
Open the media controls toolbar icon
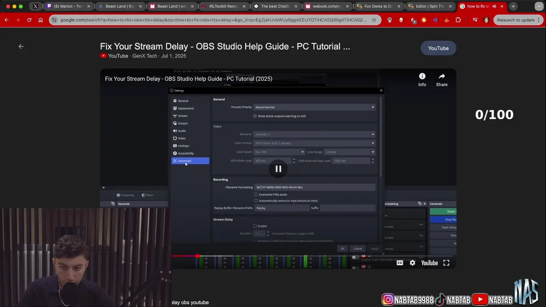click(475, 20)
